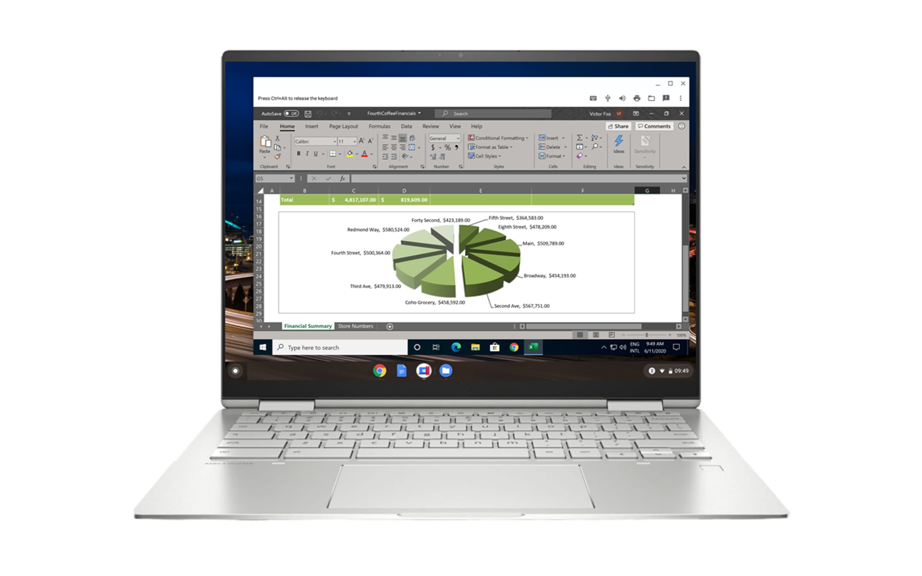Click the Conditional Formatting icon
The height and width of the screenshot is (576, 922).
(x=497, y=137)
